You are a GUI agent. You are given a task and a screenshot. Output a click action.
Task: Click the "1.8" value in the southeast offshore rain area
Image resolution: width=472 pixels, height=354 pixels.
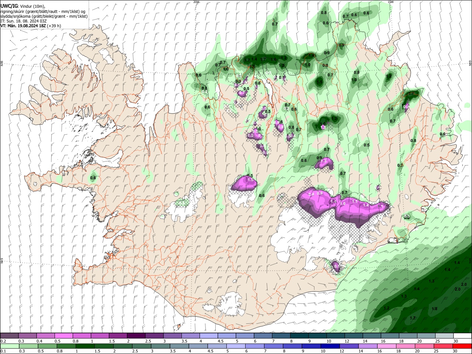[x=434, y=309]
